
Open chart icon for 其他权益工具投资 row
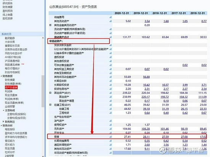[x=110, y=69]
